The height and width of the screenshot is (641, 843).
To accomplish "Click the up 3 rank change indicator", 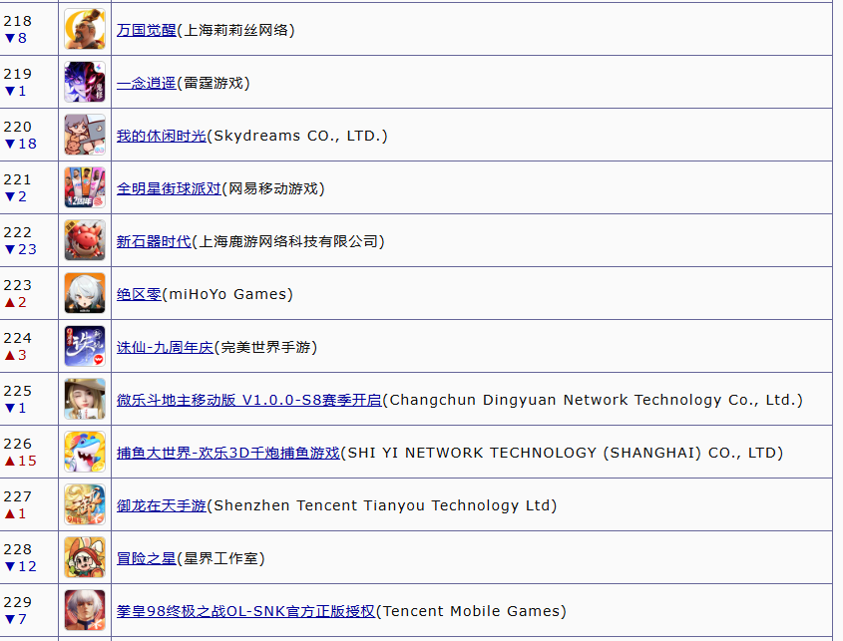I will (16, 355).
